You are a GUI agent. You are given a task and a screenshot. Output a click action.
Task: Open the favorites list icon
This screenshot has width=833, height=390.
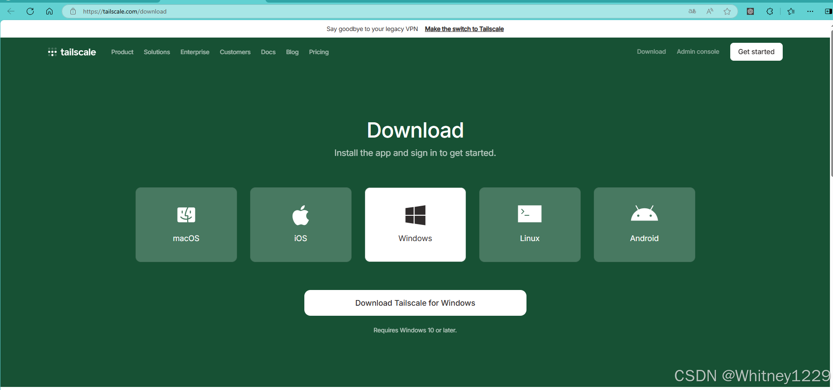pos(791,11)
